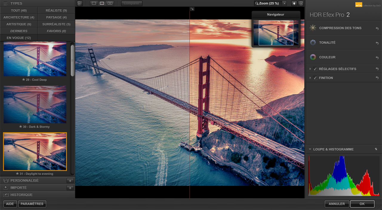Uncheck the Réglages sélectifs checkbox
Viewport: 382px width, 210px height.
(x=315, y=69)
